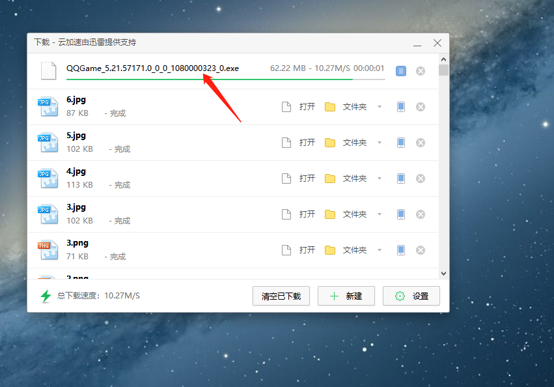Click the download list scrollbar thumb
The image size is (554, 387).
(444, 70)
